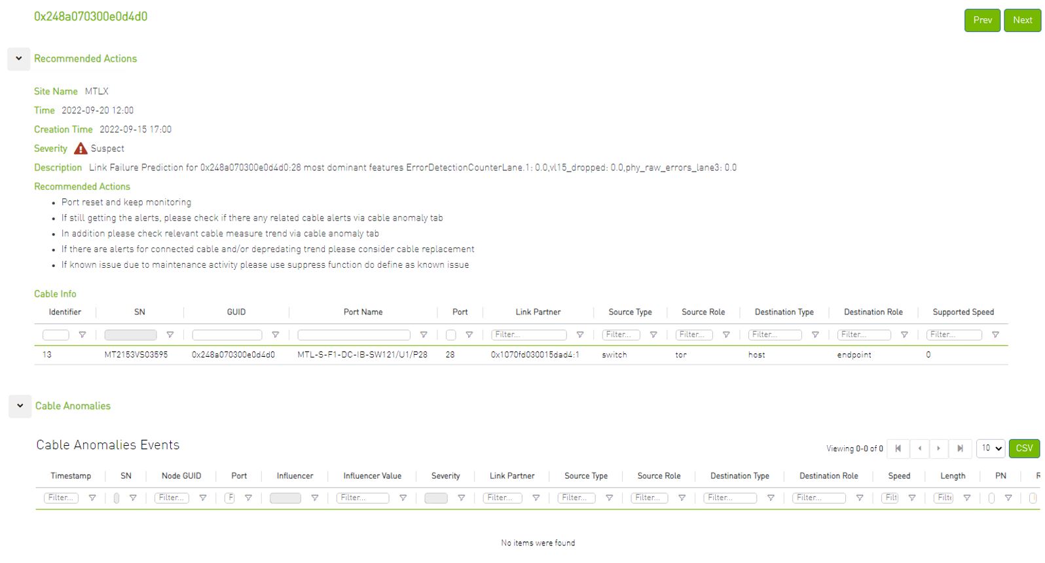1045x563 pixels.
Task: Open filter icon for Cable Info SN column
Action: tap(170, 335)
